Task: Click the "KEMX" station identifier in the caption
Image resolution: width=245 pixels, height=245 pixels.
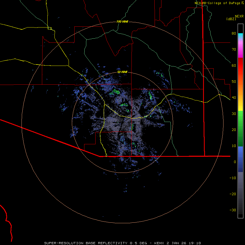Action: [x=160, y=243]
